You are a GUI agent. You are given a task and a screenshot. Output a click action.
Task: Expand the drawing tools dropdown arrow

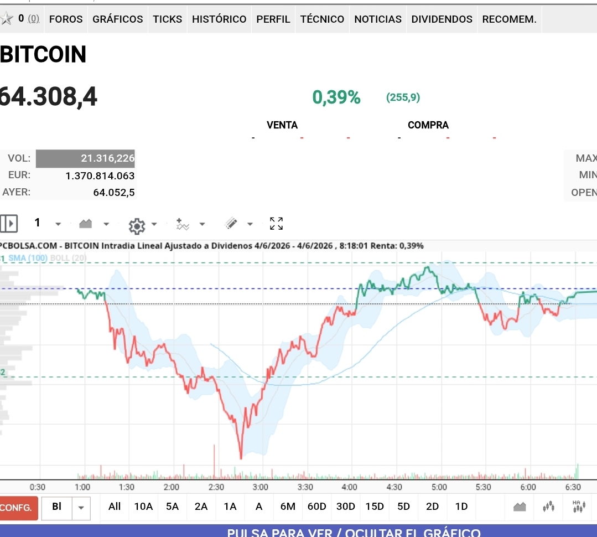click(250, 224)
